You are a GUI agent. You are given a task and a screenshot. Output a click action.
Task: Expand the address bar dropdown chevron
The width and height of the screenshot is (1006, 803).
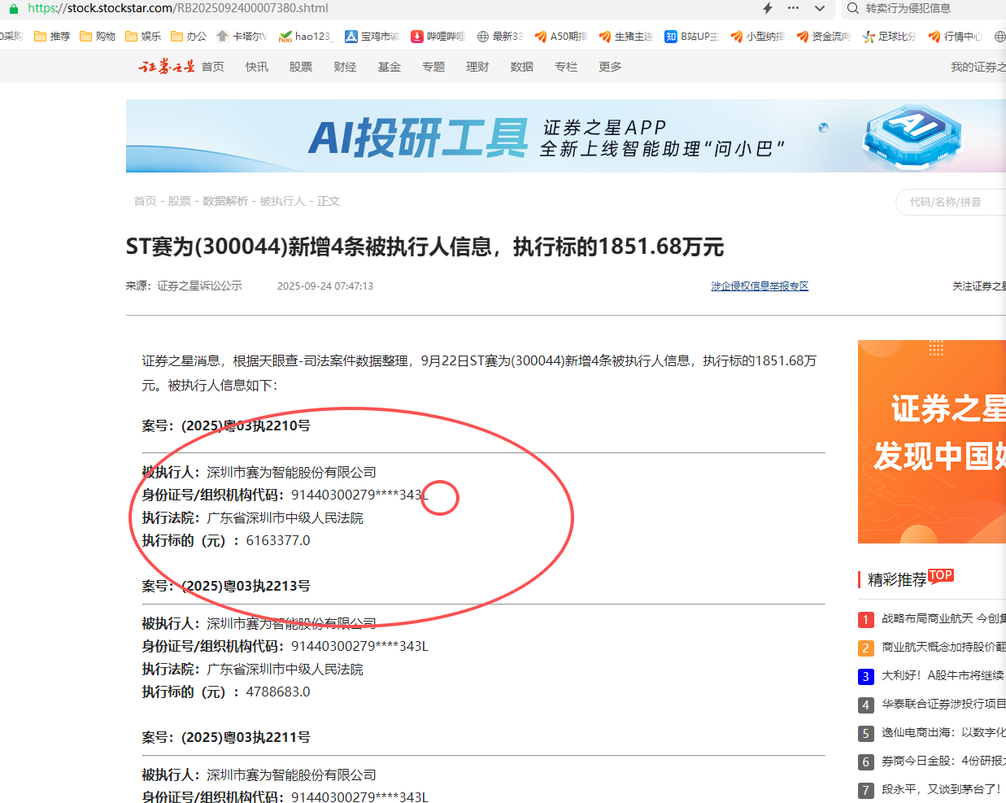820,8
